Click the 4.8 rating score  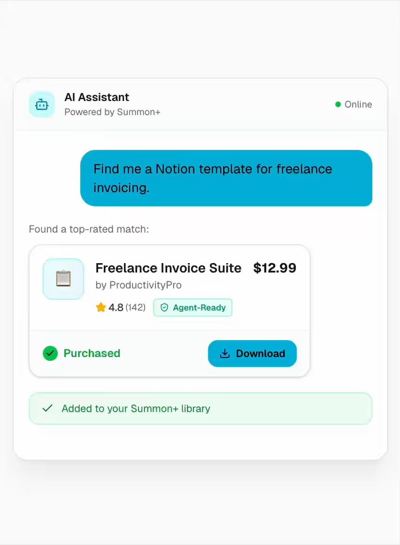[116, 307]
